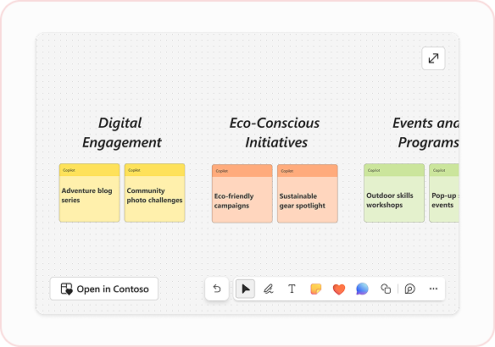Choose the pen inking tool
This screenshot has width=495, height=347.
(269, 289)
